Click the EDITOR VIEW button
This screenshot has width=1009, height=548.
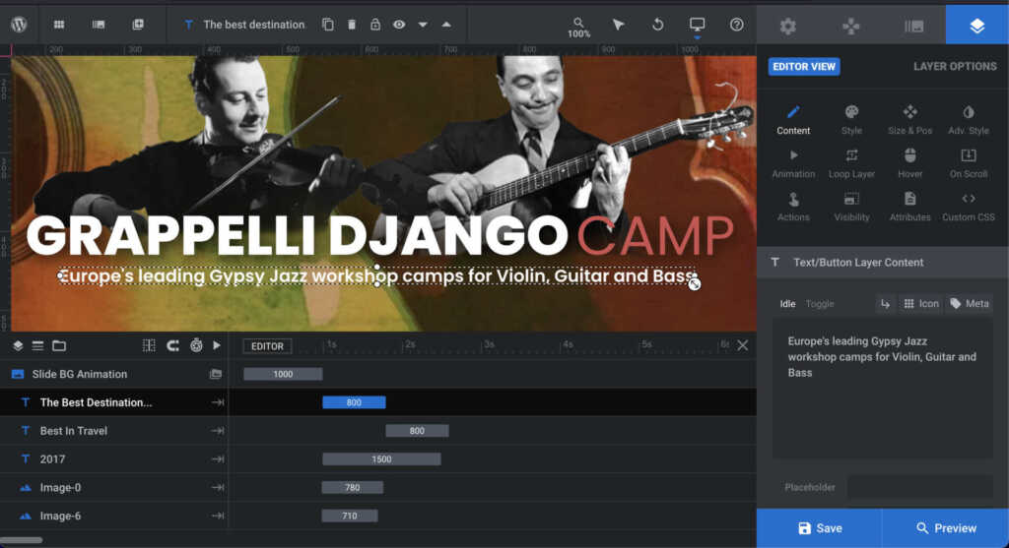(804, 66)
